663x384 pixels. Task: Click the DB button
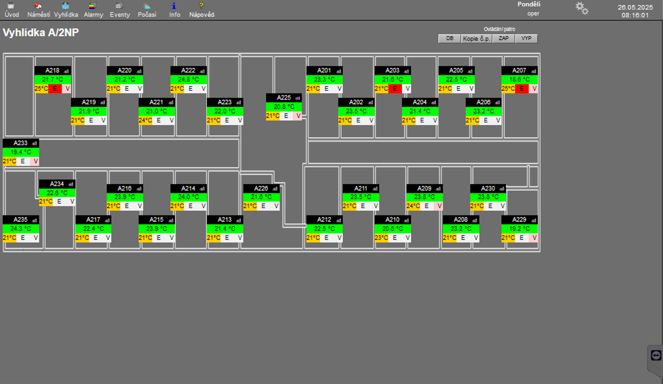click(x=449, y=39)
